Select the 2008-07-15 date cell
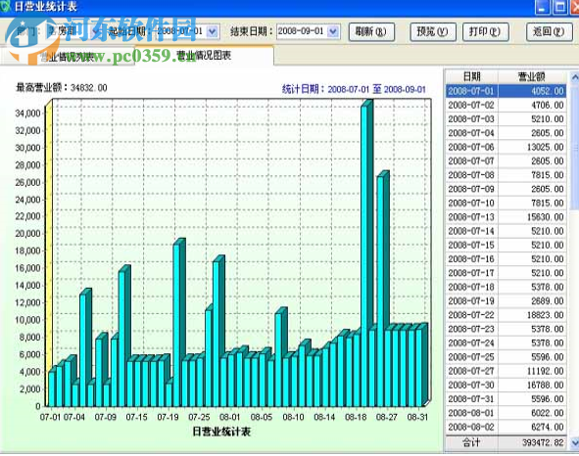The width and height of the screenshot is (579, 456). [x=471, y=246]
